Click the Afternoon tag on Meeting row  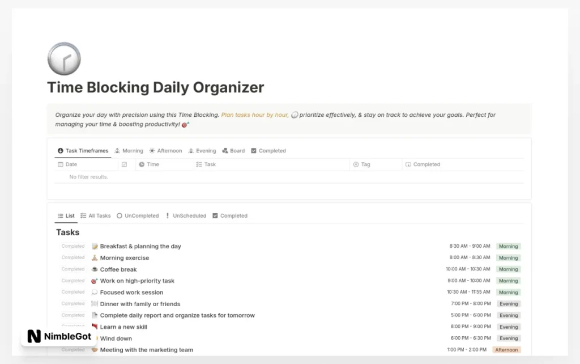[x=506, y=350]
